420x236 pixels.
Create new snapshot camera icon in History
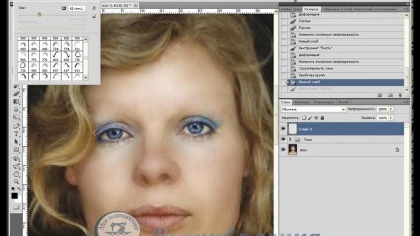(390, 95)
